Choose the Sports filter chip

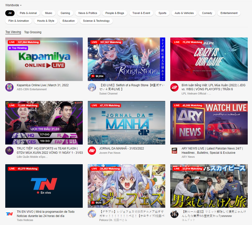click(x=162, y=13)
